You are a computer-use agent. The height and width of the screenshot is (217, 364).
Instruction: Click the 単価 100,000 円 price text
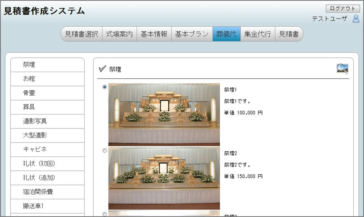point(243,113)
